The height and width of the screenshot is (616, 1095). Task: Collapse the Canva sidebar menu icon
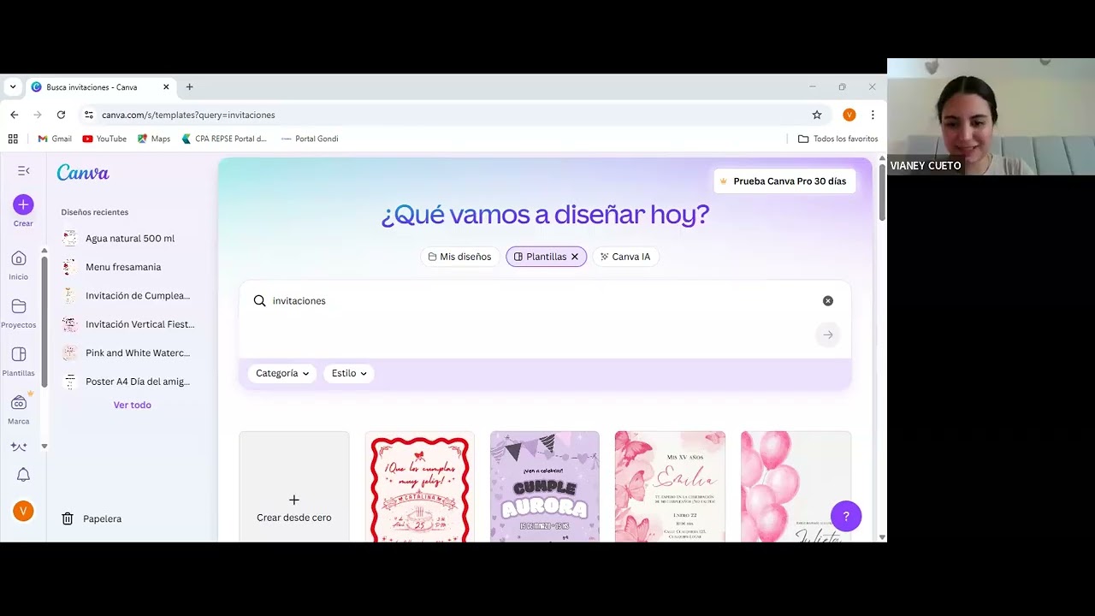click(23, 171)
